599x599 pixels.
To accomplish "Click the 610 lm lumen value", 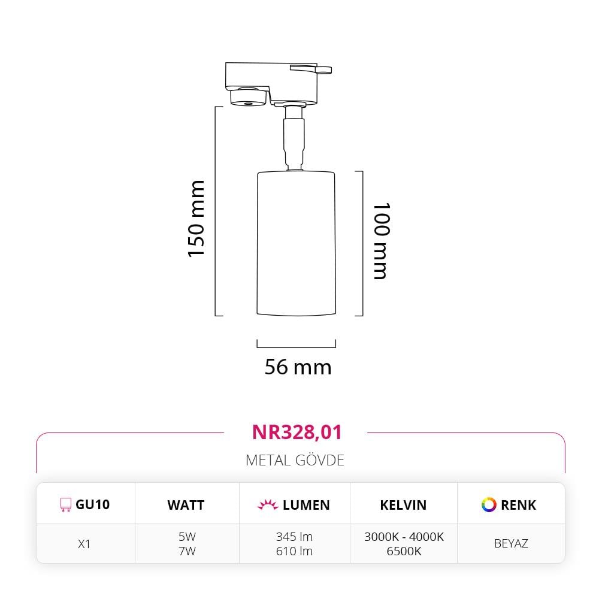I will pyautogui.click(x=294, y=551).
